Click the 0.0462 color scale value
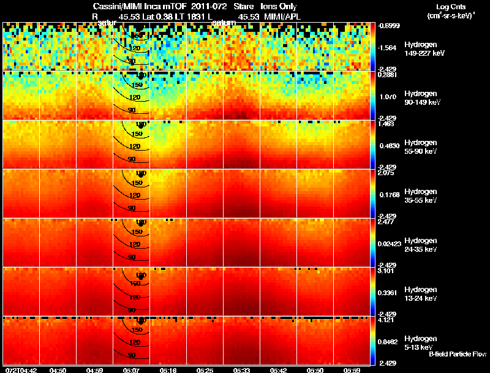 click(388, 342)
